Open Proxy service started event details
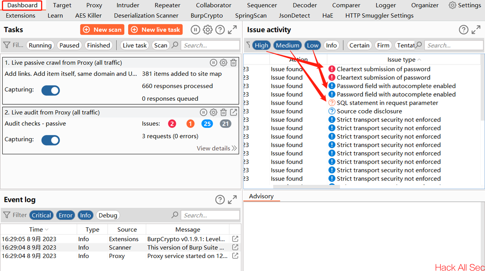 click(x=235, y=256)
